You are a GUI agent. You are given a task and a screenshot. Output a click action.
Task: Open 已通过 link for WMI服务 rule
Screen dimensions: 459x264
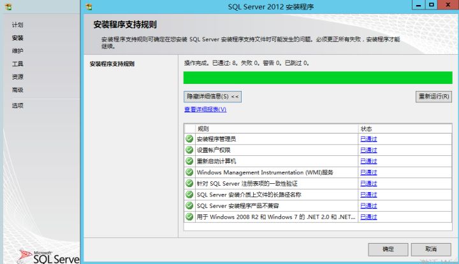(368, 172)
